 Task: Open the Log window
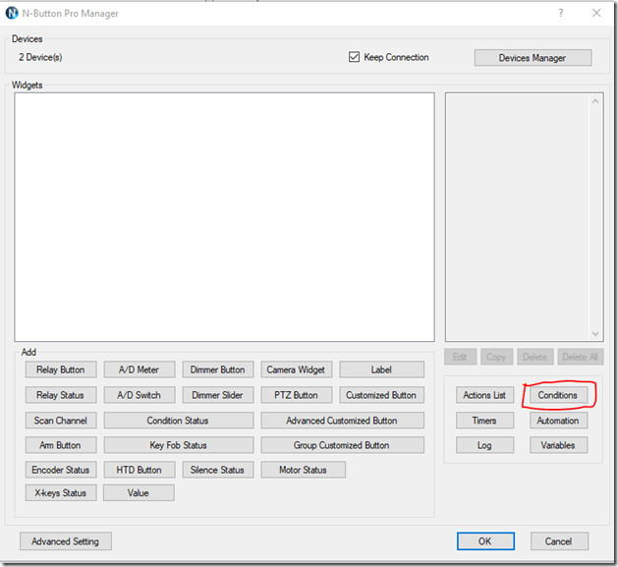point(484,445)
